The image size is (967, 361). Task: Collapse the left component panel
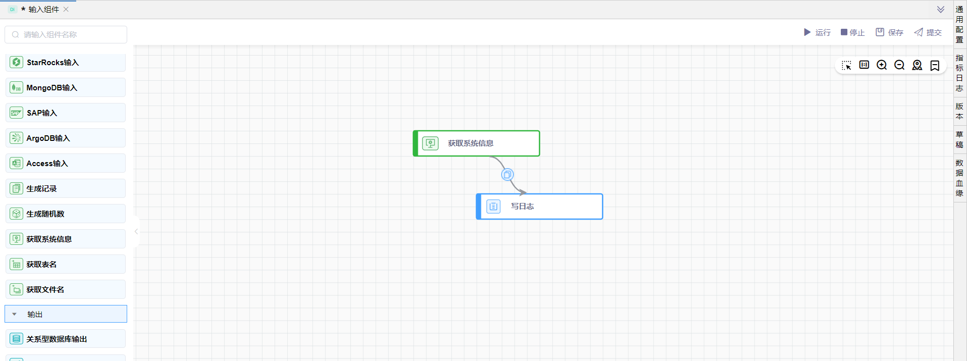click(x=136, y=231)
